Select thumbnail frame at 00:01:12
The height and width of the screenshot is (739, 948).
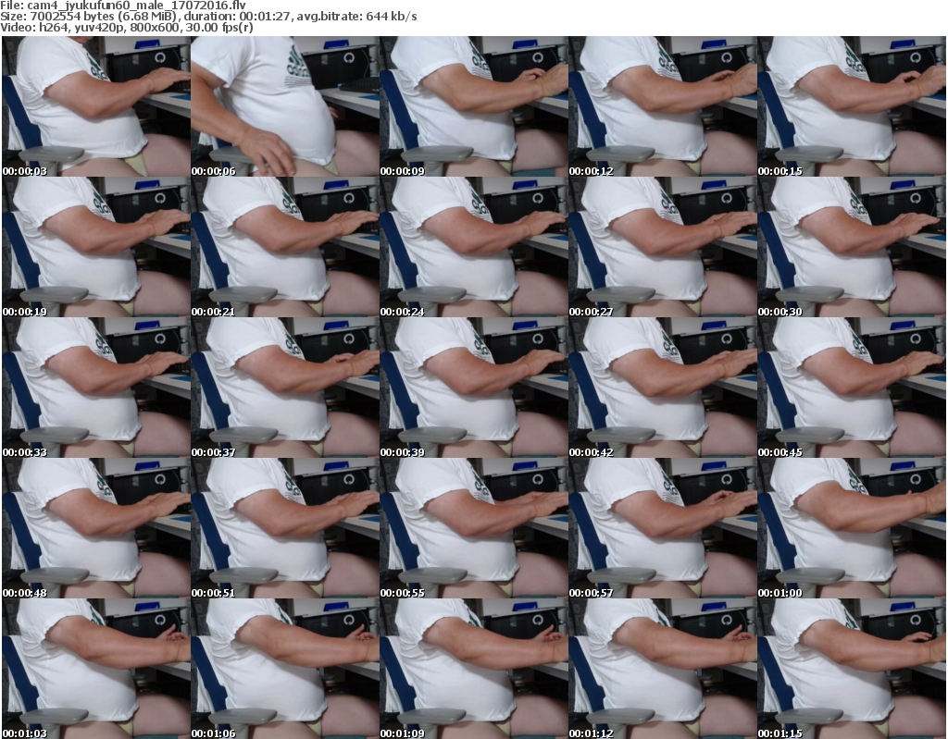(663, 669)
